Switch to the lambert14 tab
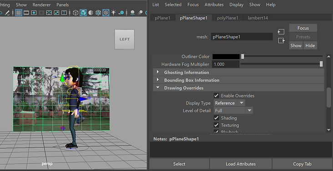 (258, 18)
